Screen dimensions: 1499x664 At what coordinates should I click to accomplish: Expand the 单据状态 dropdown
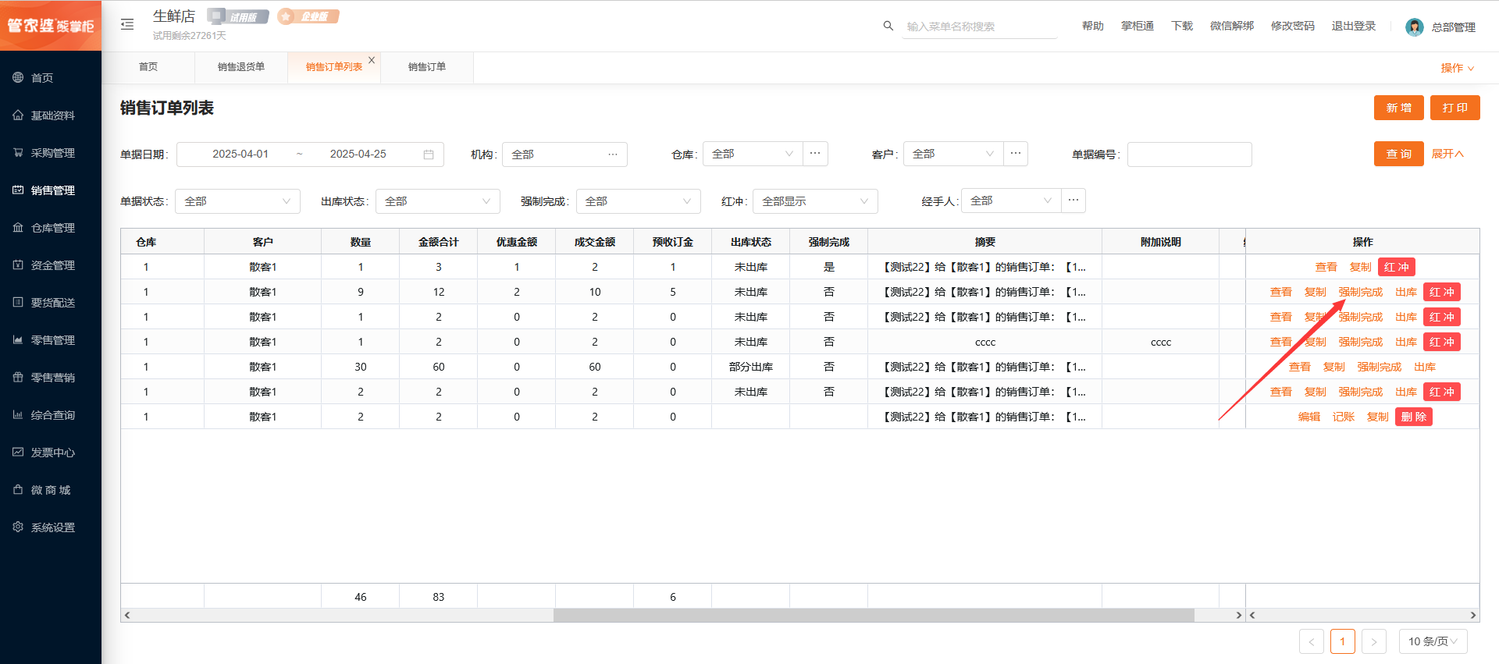(237, 201)
